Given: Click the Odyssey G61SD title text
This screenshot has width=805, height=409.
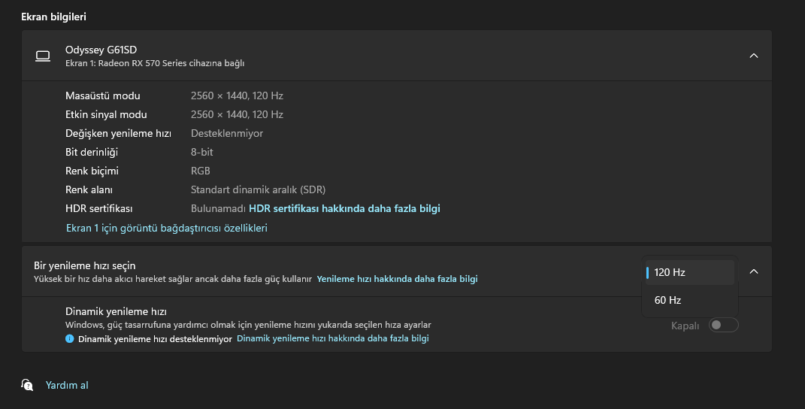Looking at the screenshot, I should 101,50.
